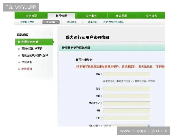The width and height of the screenshot is (173, 138).
Task: Click the 邮箱 input field
Action: (127, 74)
